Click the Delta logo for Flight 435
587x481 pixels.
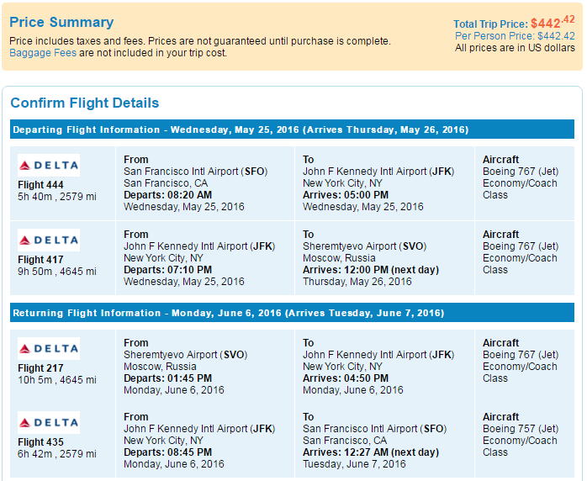[x=49, y=423]
